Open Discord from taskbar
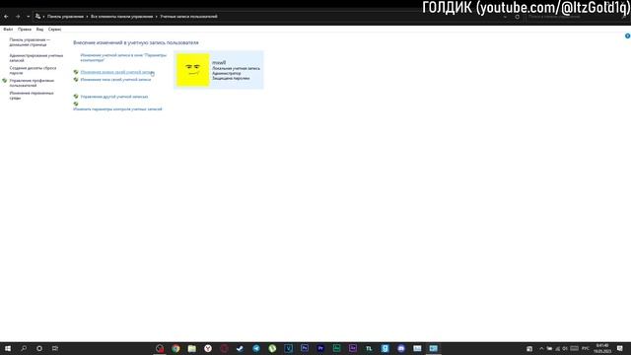631x355 pixels. coord(401,348)
